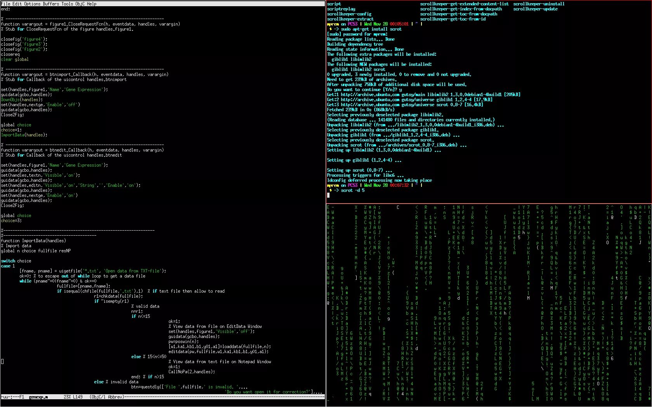
Task: Click the 'Stub for Callback ... handles.btnedit' comment
Action: pos(61,155)
